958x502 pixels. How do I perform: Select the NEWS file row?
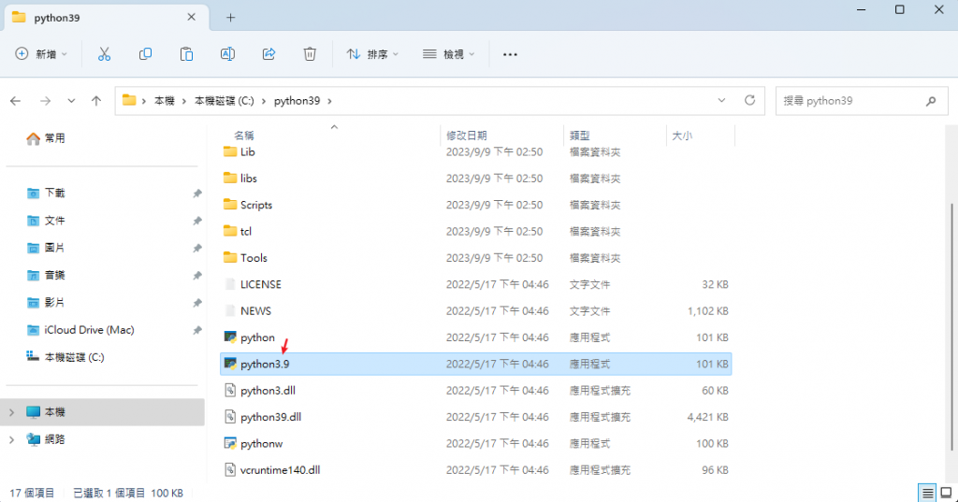(x=476, y=311)
